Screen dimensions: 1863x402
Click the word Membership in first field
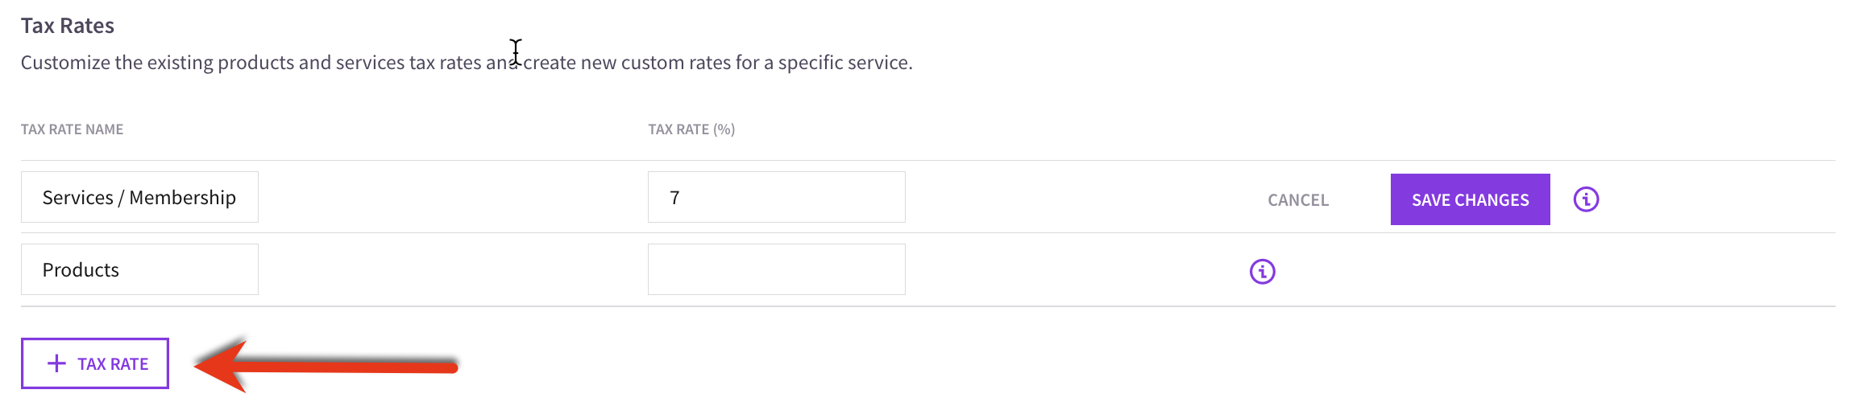183,198
